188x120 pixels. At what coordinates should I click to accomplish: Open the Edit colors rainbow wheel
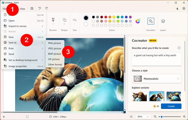138,21
